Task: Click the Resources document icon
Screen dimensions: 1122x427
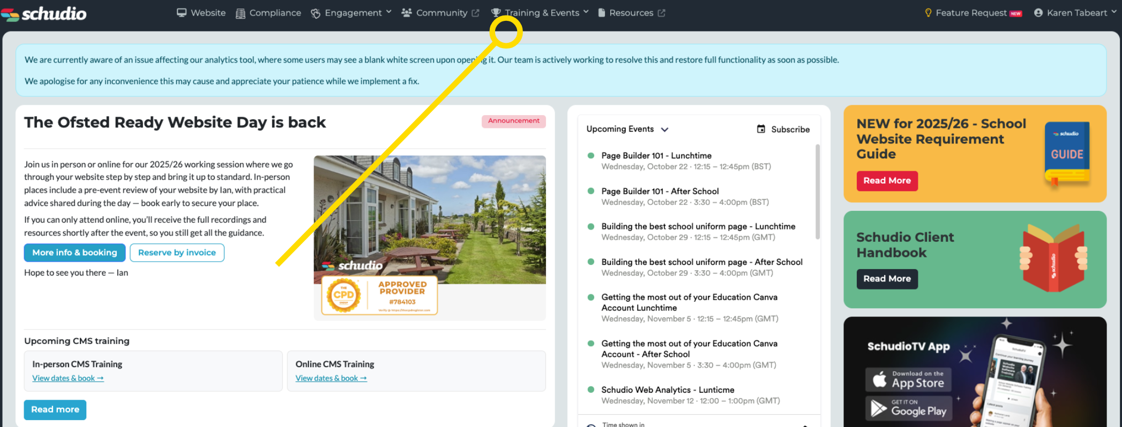Action: point(602,13)
